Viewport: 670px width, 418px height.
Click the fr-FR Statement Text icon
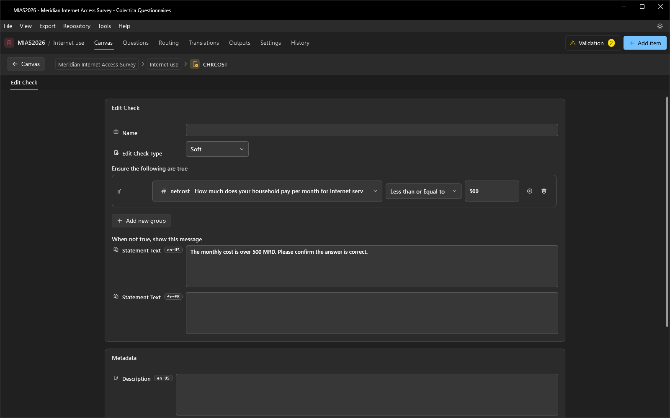click(x=116, y=296)
